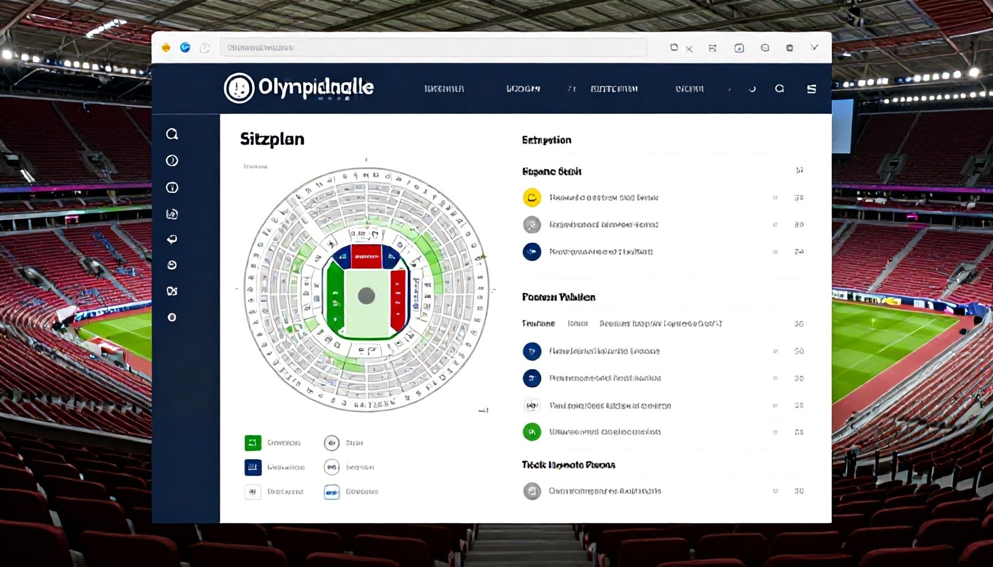Image resolution: width=993 pixels, height=567 pixels.
Task: Open the hamburger menu icon in the navy header
Action: pyautogui.click(x=811, y=89)
